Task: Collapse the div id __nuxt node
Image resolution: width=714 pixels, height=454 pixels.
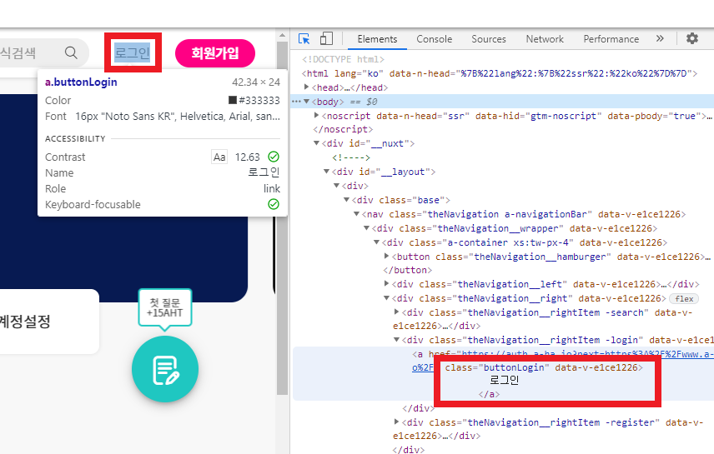Action: click(316, 143)
